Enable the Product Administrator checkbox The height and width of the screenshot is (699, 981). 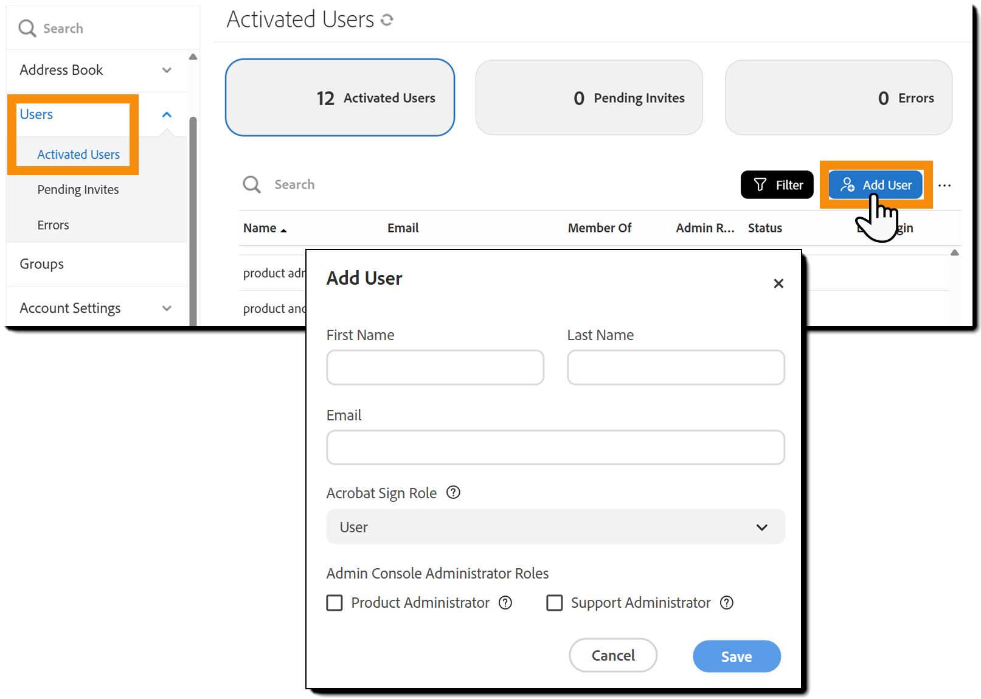coord(335,603)
